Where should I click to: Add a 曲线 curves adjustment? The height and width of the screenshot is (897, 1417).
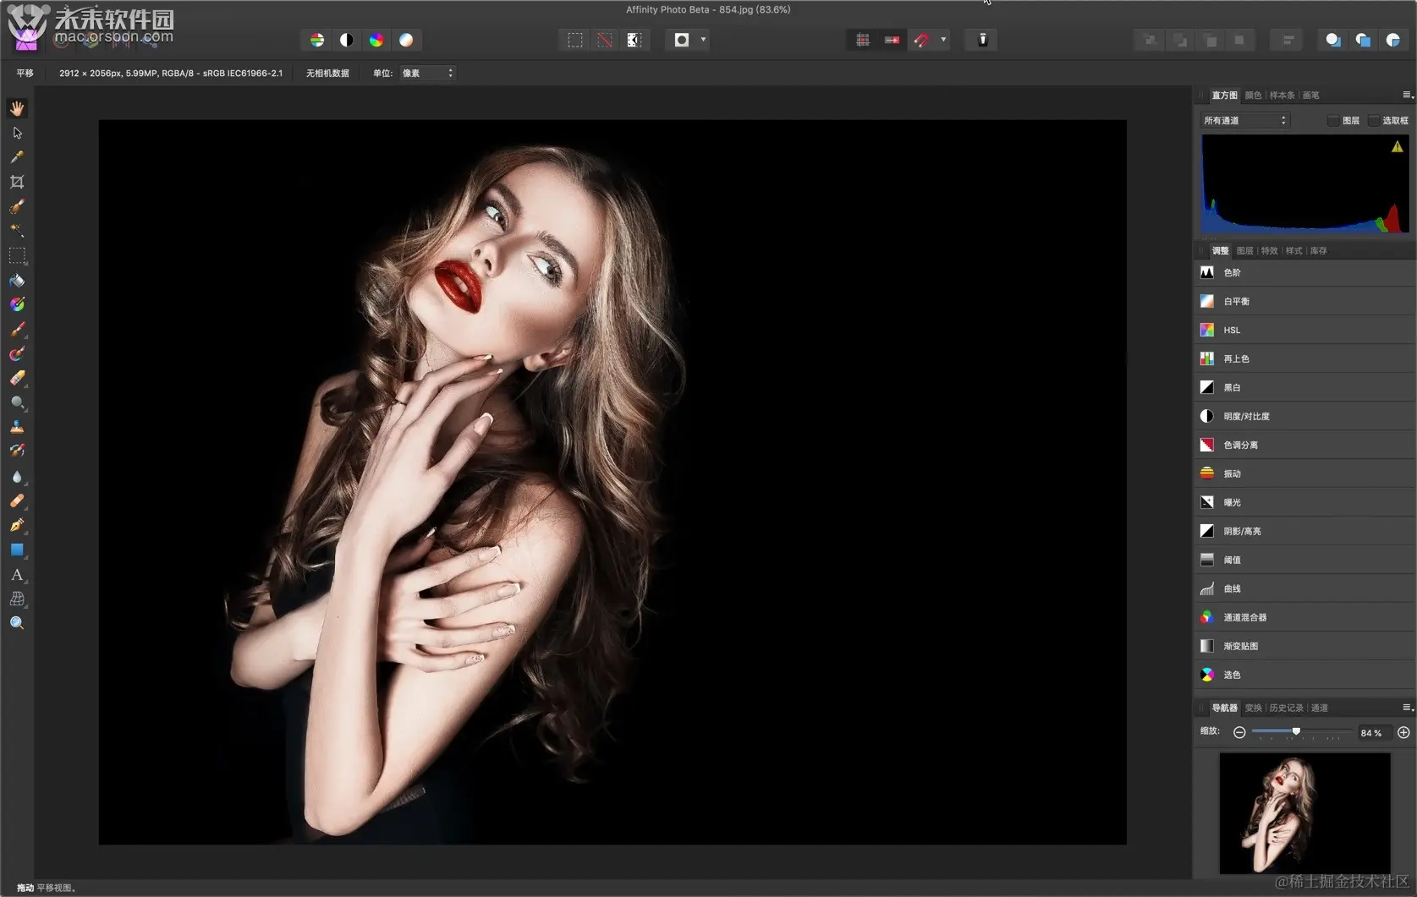point(1232,589)
